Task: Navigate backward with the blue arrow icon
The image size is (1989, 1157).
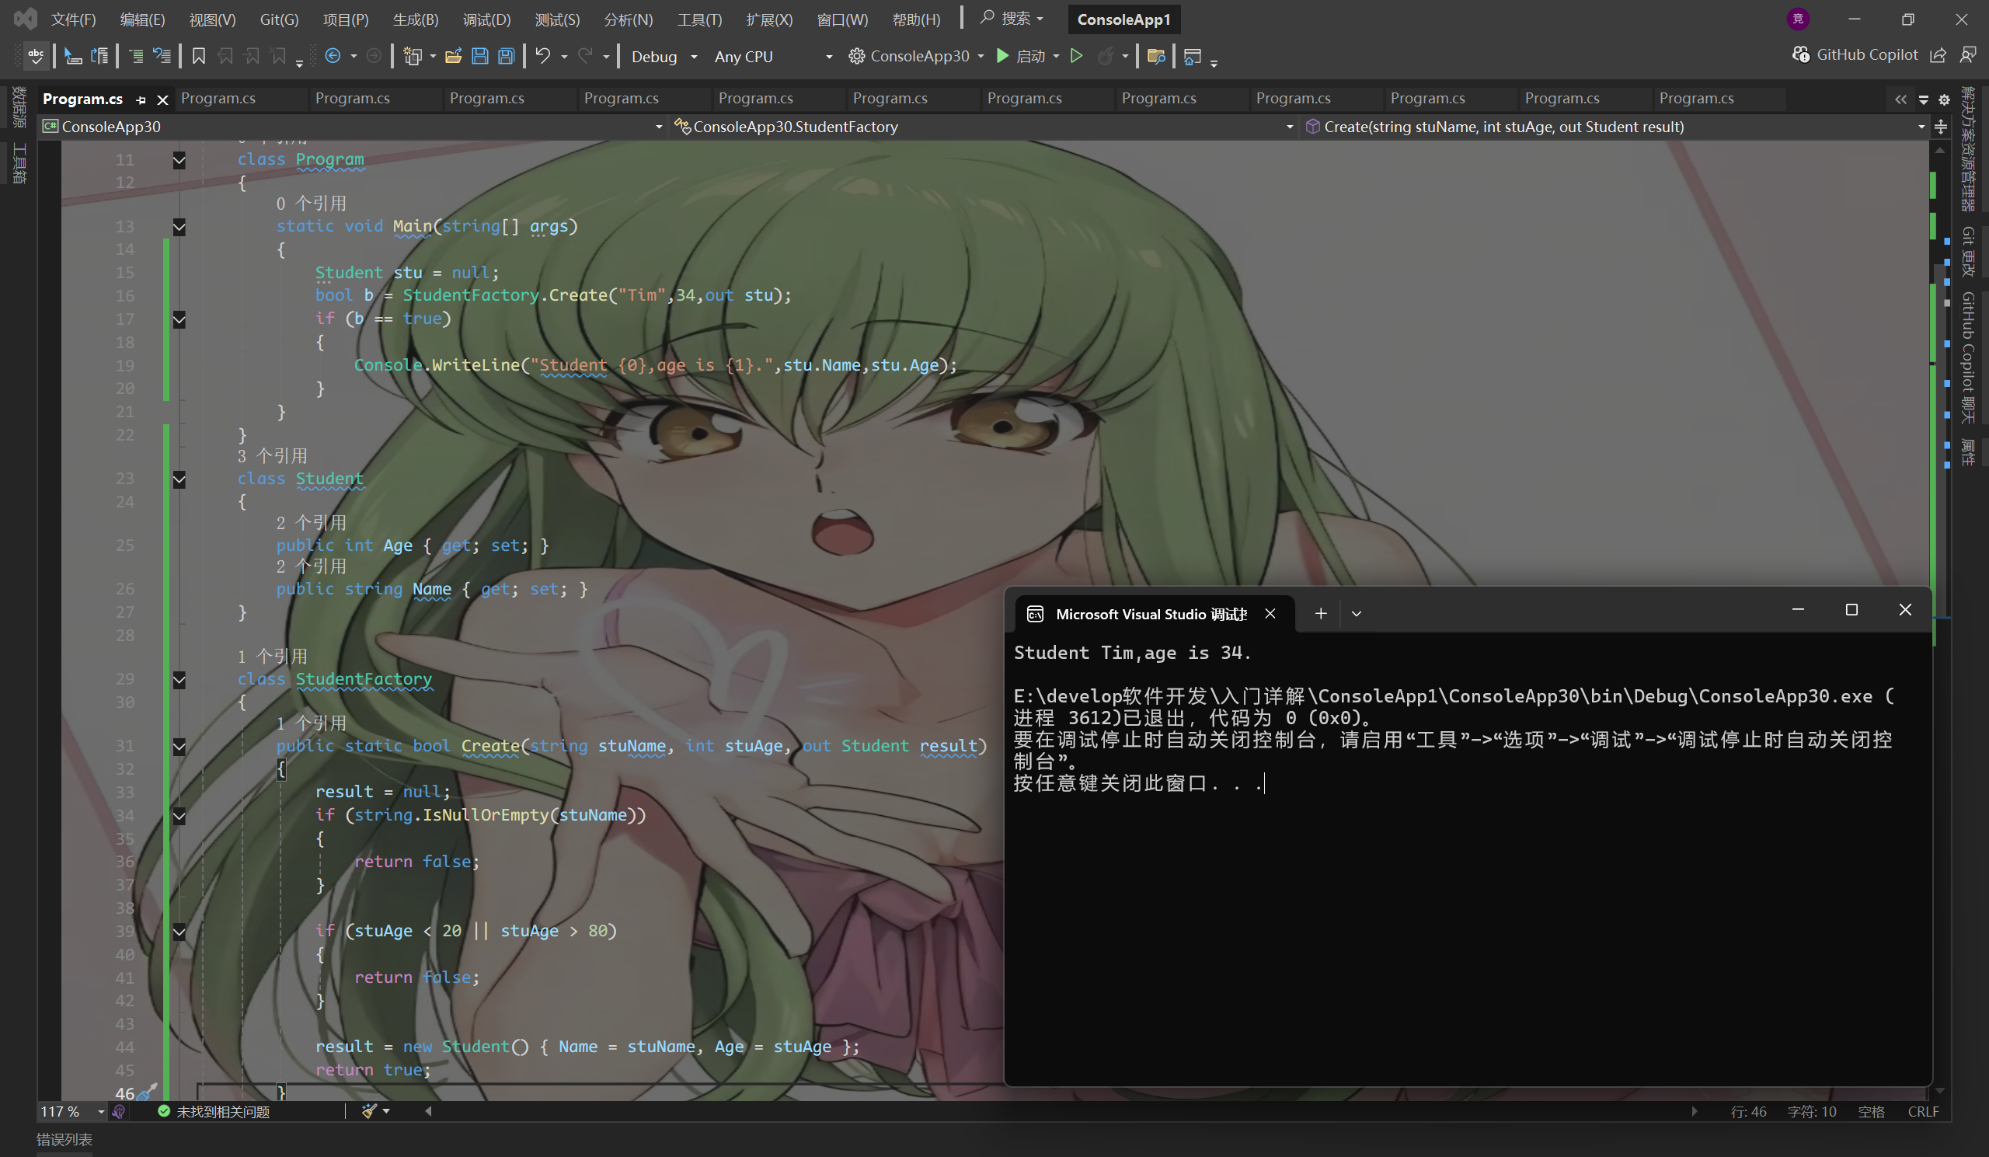Action: [333, 56]
